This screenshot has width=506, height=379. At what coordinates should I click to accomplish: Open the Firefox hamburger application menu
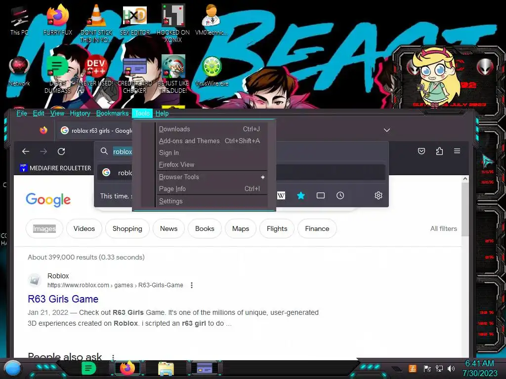pyautogui.click(x=457, y=151)
